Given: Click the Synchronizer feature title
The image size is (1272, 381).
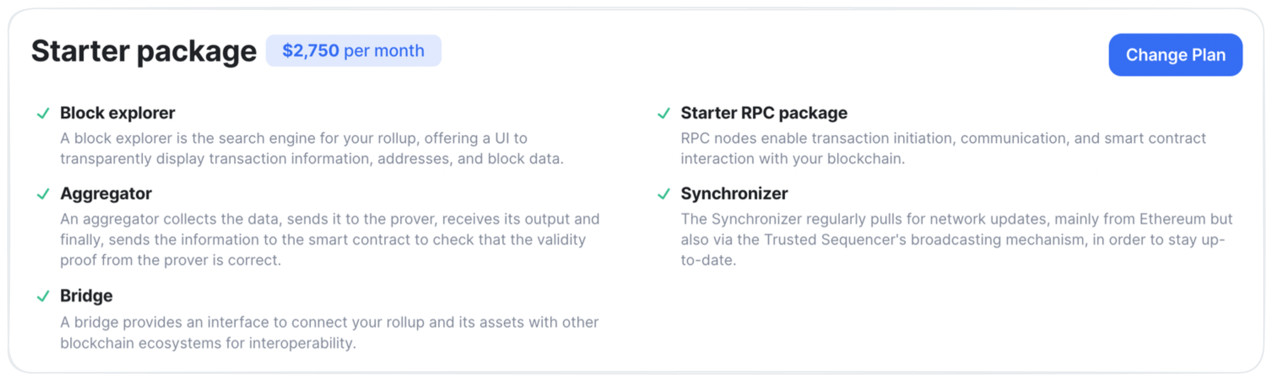Looking at the screenshot, I should (x=734, y=194).
